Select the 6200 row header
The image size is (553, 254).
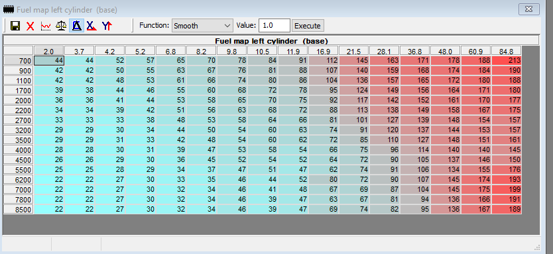coord(19,180)
